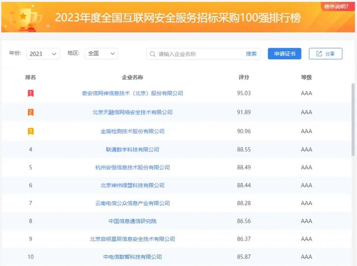The height and width of the screenshot is (266, 357).
Task: Click the 申请证书 button
Action: (285, 54)
